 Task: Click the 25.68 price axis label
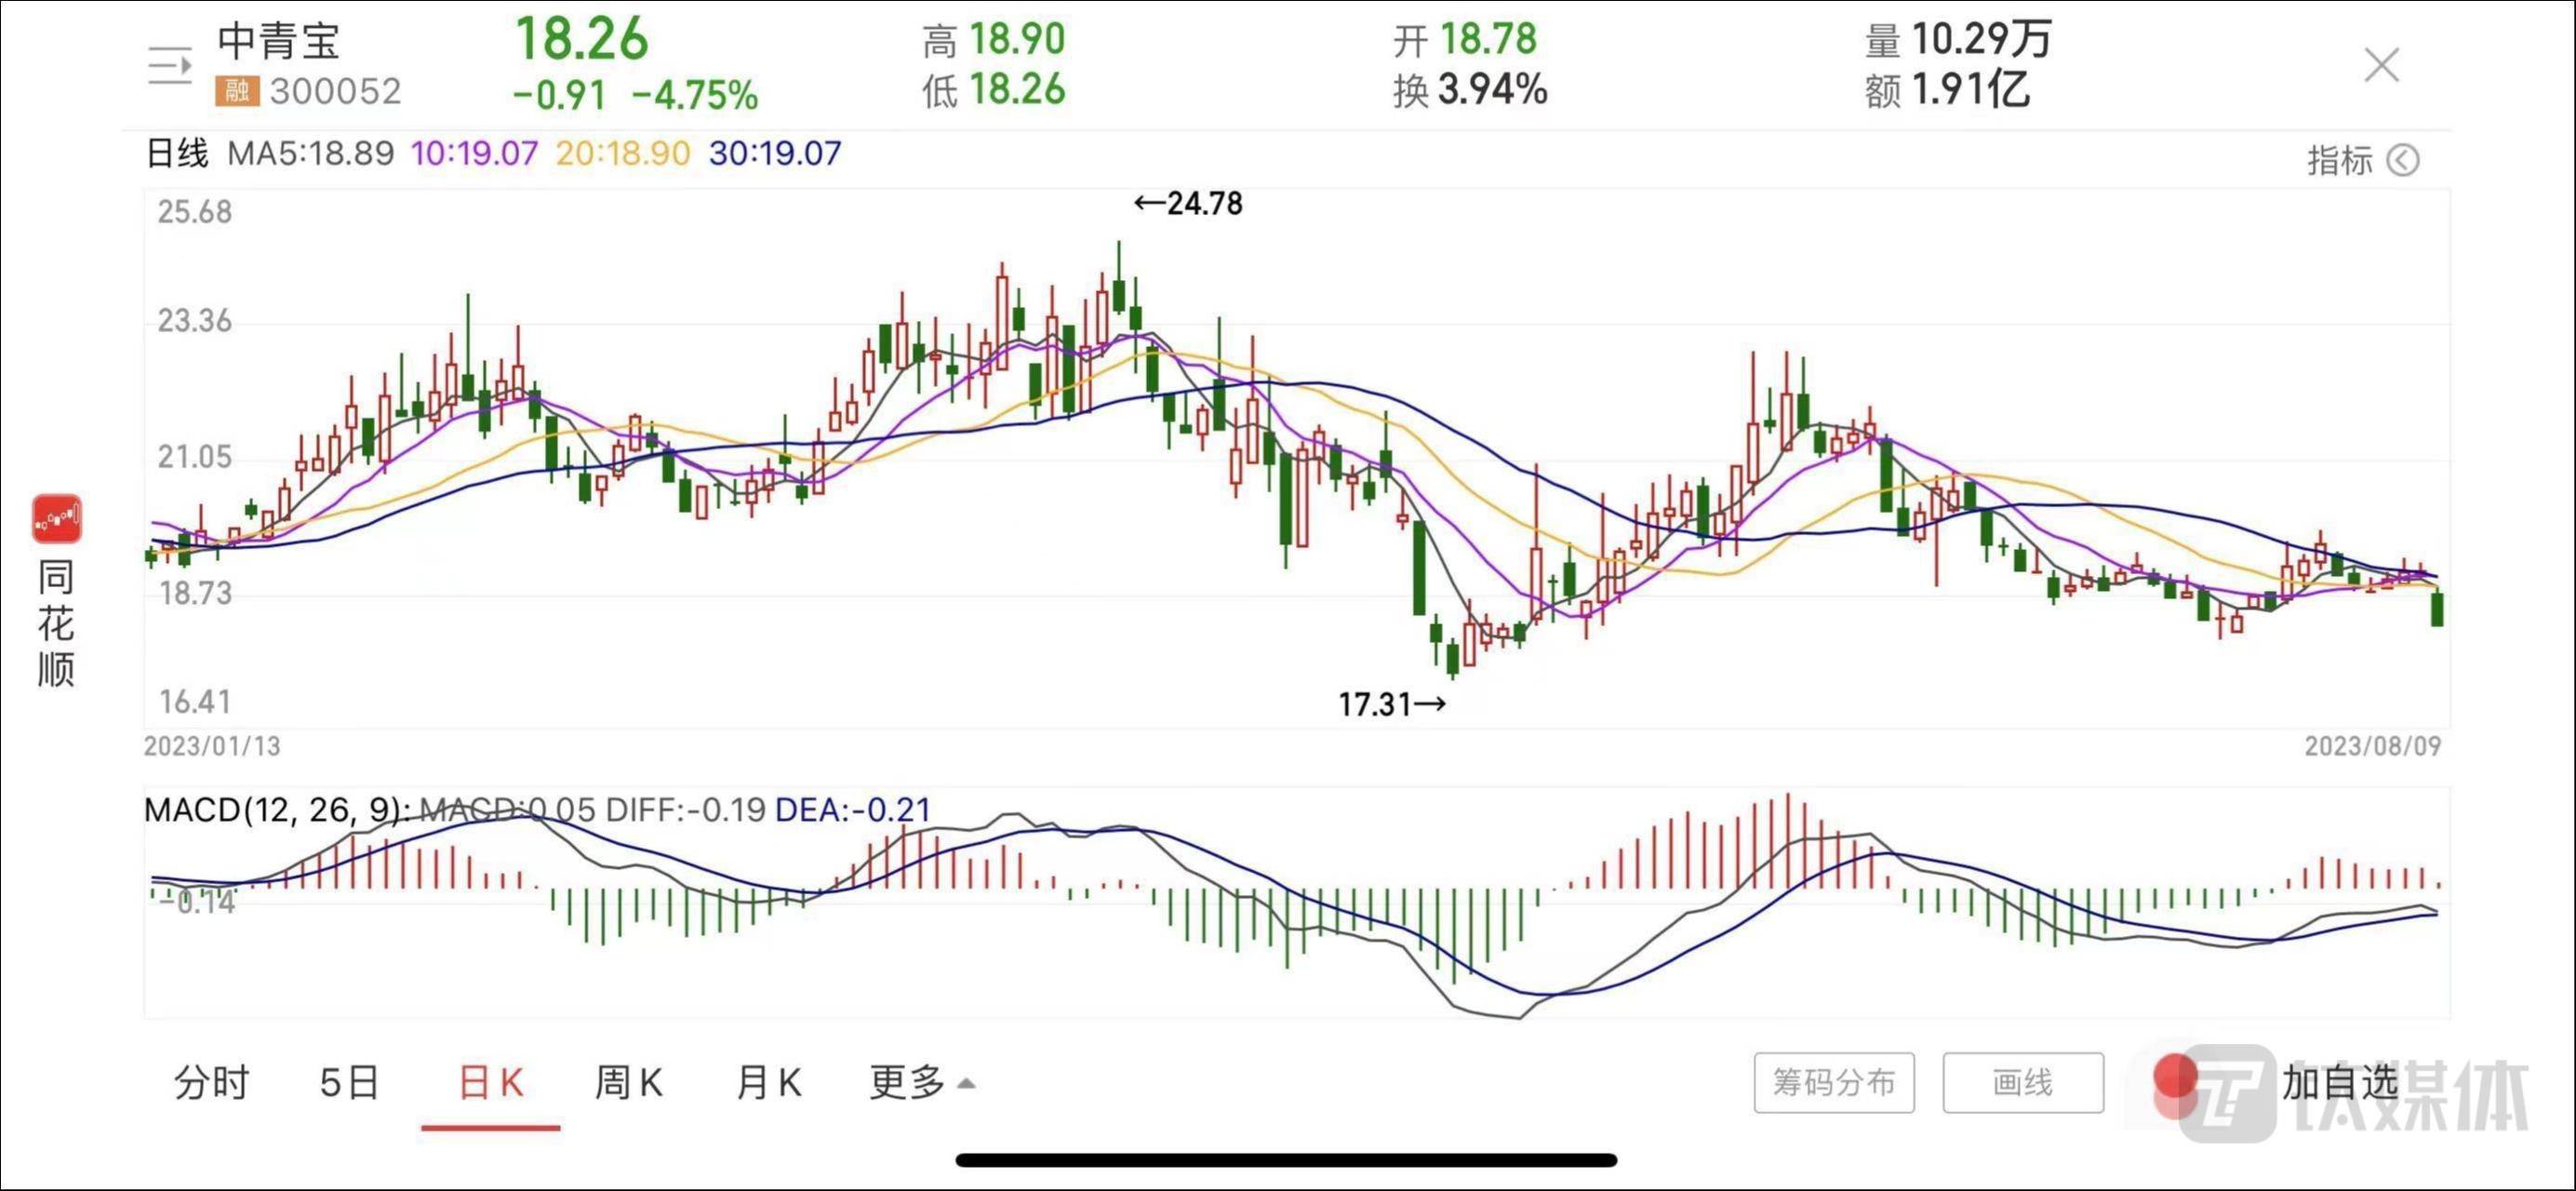click(194, 212)
